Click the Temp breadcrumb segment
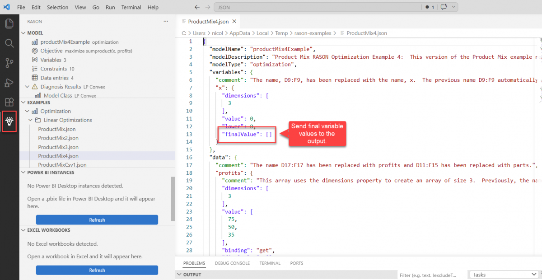 (281, 33)
